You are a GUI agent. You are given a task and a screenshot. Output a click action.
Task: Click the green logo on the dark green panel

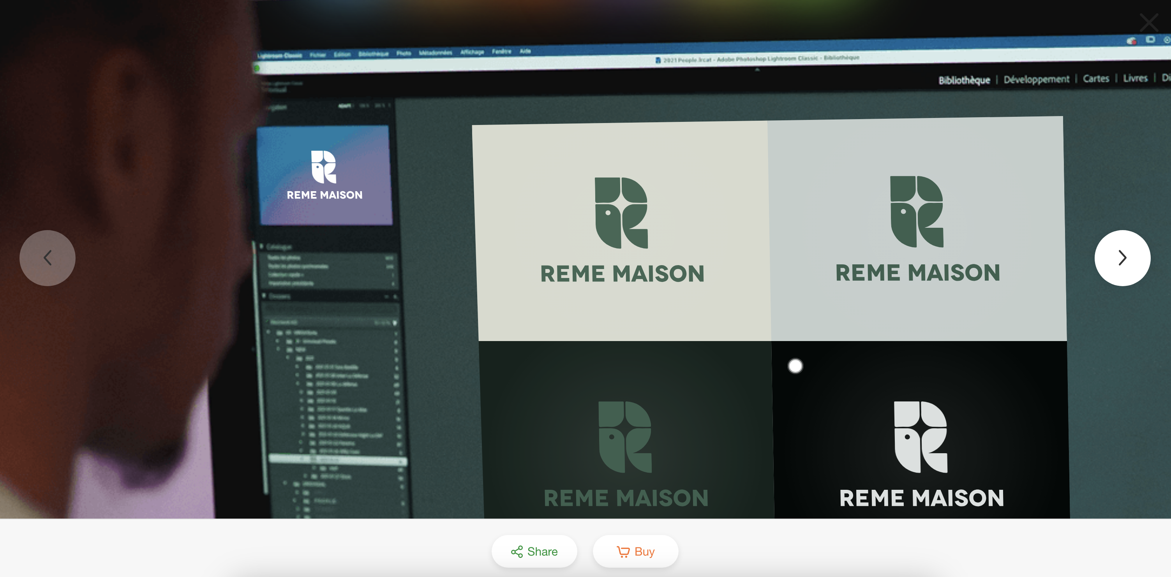pyautogui.click(x=626, y=454)
